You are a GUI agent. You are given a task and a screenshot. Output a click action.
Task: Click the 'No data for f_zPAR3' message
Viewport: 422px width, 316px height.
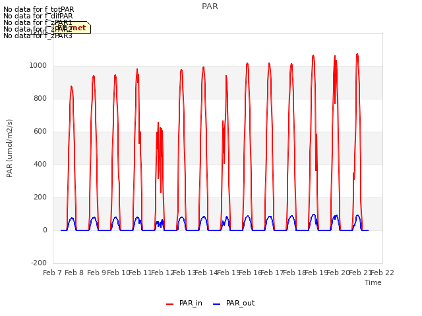click(38, 36)
